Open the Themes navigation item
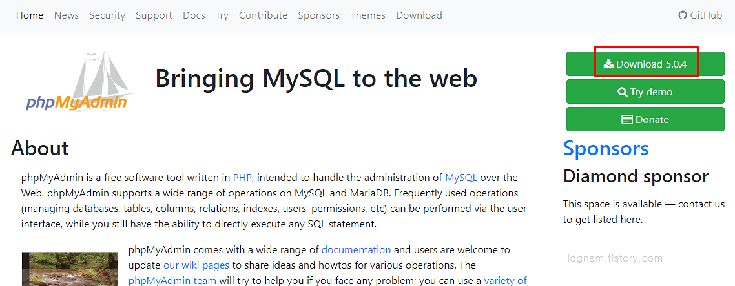This screenshot has height=286, width=735. point(368,15)
